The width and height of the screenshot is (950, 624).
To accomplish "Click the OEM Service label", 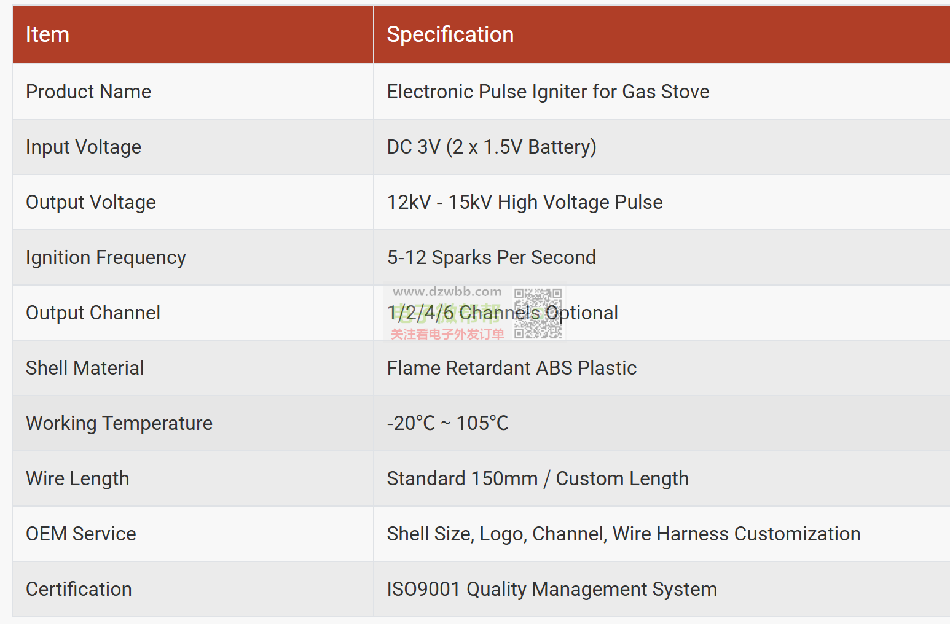I will [x=81, y=534].
